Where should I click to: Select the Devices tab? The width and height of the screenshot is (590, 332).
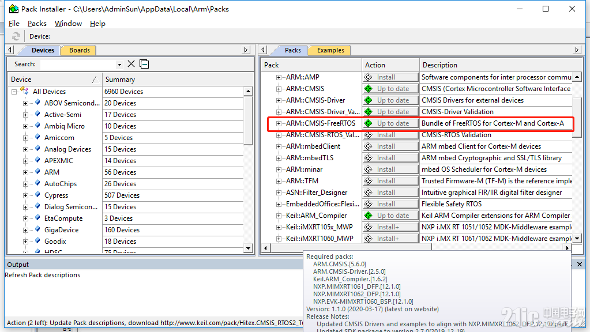43,50
